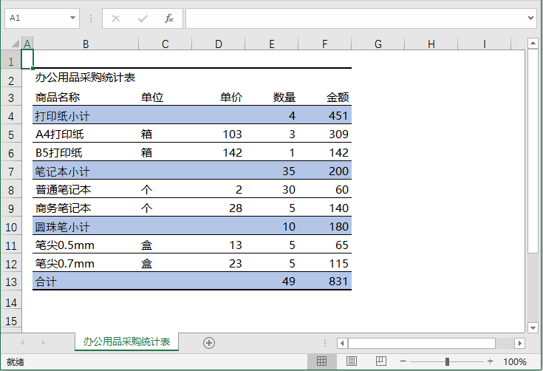Viewport: 543px width, 371px height.
Task: Click the zoom out minus button
Action: point(403,361)
